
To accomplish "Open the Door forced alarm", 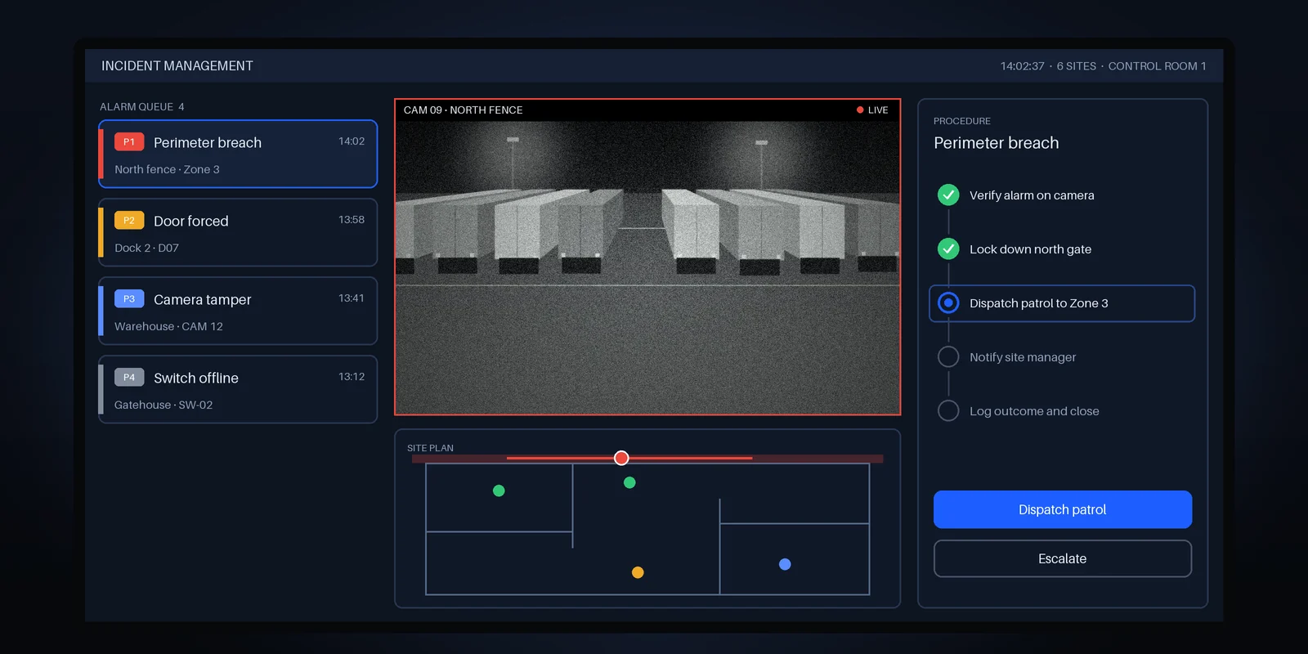I will pyautogui.click(x=238, y=232).
